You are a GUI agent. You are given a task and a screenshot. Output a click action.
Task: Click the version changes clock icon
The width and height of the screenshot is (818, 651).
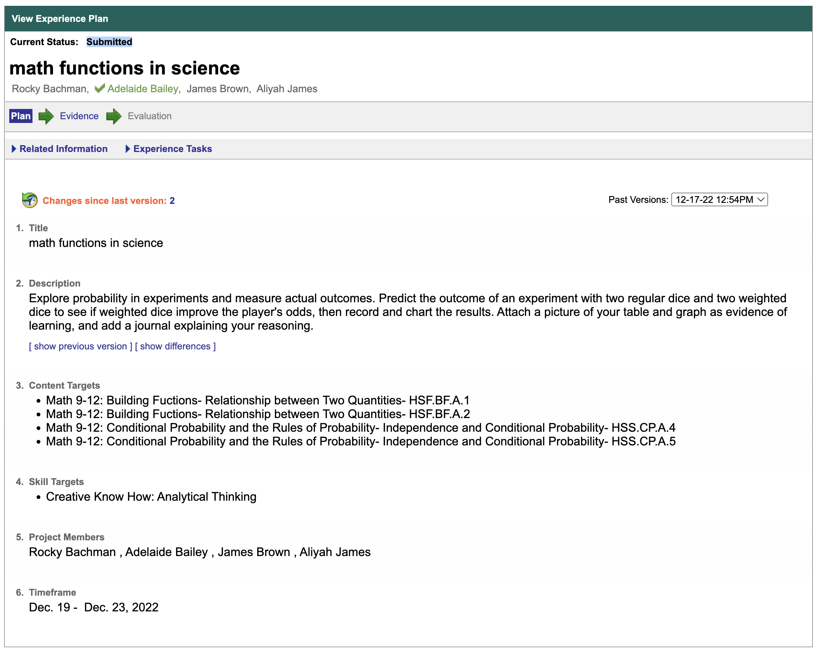[30, 200]
